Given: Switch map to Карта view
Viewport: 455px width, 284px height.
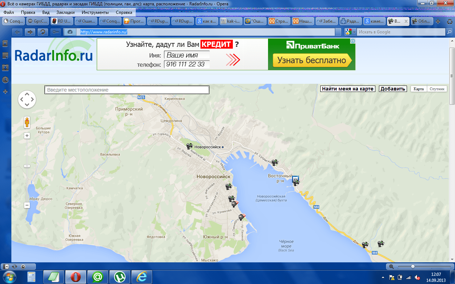Looking at the screenshot, I should 418,89.
